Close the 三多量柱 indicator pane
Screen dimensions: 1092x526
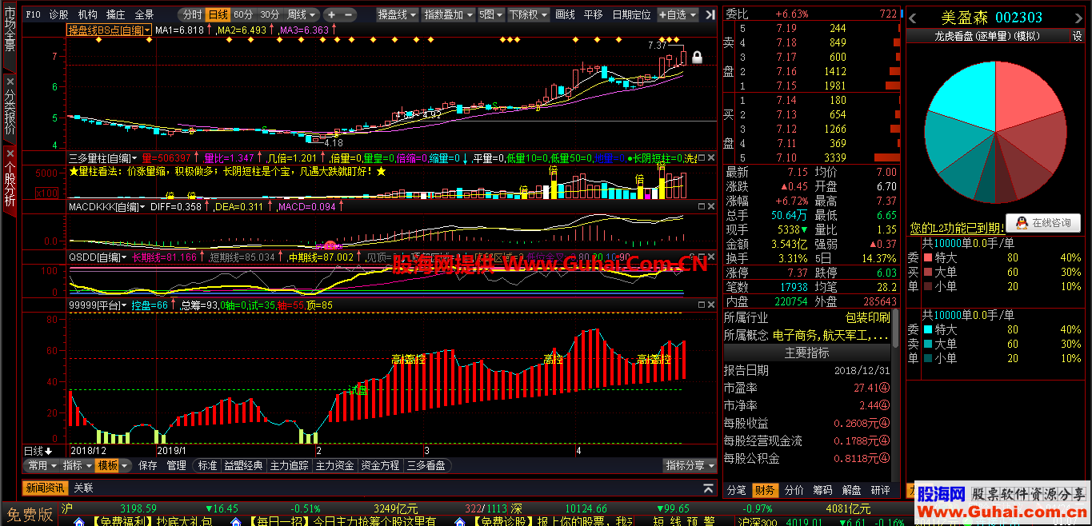pyautogui.click(x=711, y=157)
